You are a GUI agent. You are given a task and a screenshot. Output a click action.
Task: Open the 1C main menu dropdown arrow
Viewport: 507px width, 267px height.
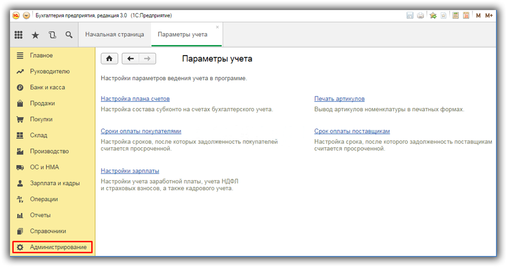27,15
